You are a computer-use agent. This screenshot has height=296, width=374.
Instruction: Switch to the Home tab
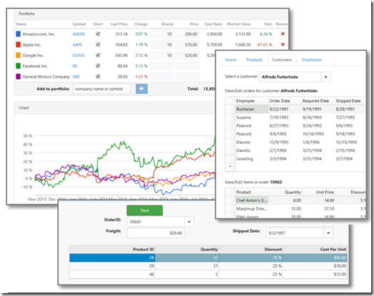[231, 60]
